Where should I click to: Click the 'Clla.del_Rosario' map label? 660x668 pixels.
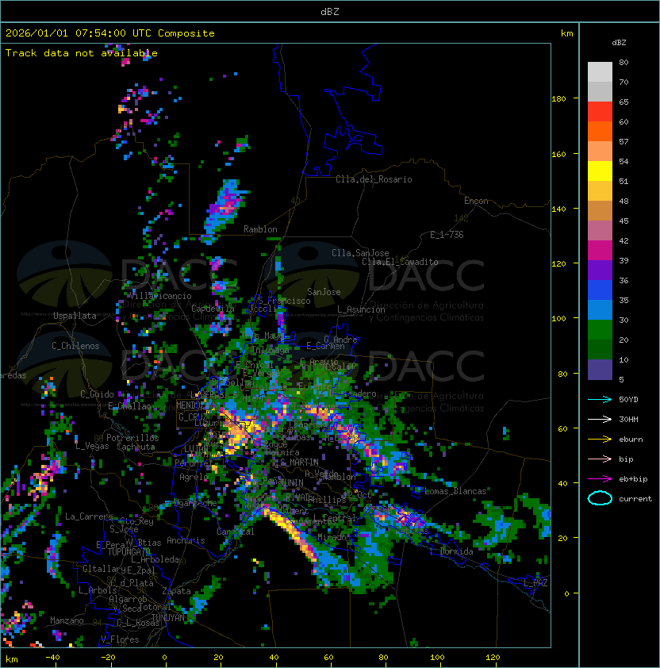point(374,179)
